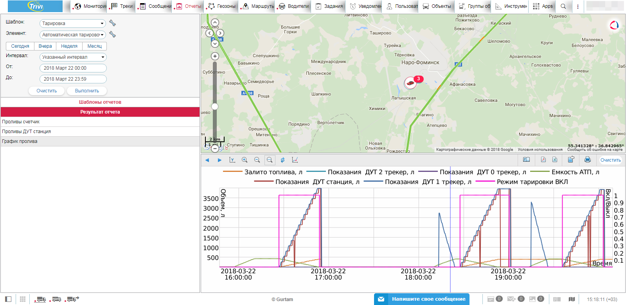
Task: Open the Шаблон dropdown
Action: pos(73,23)
